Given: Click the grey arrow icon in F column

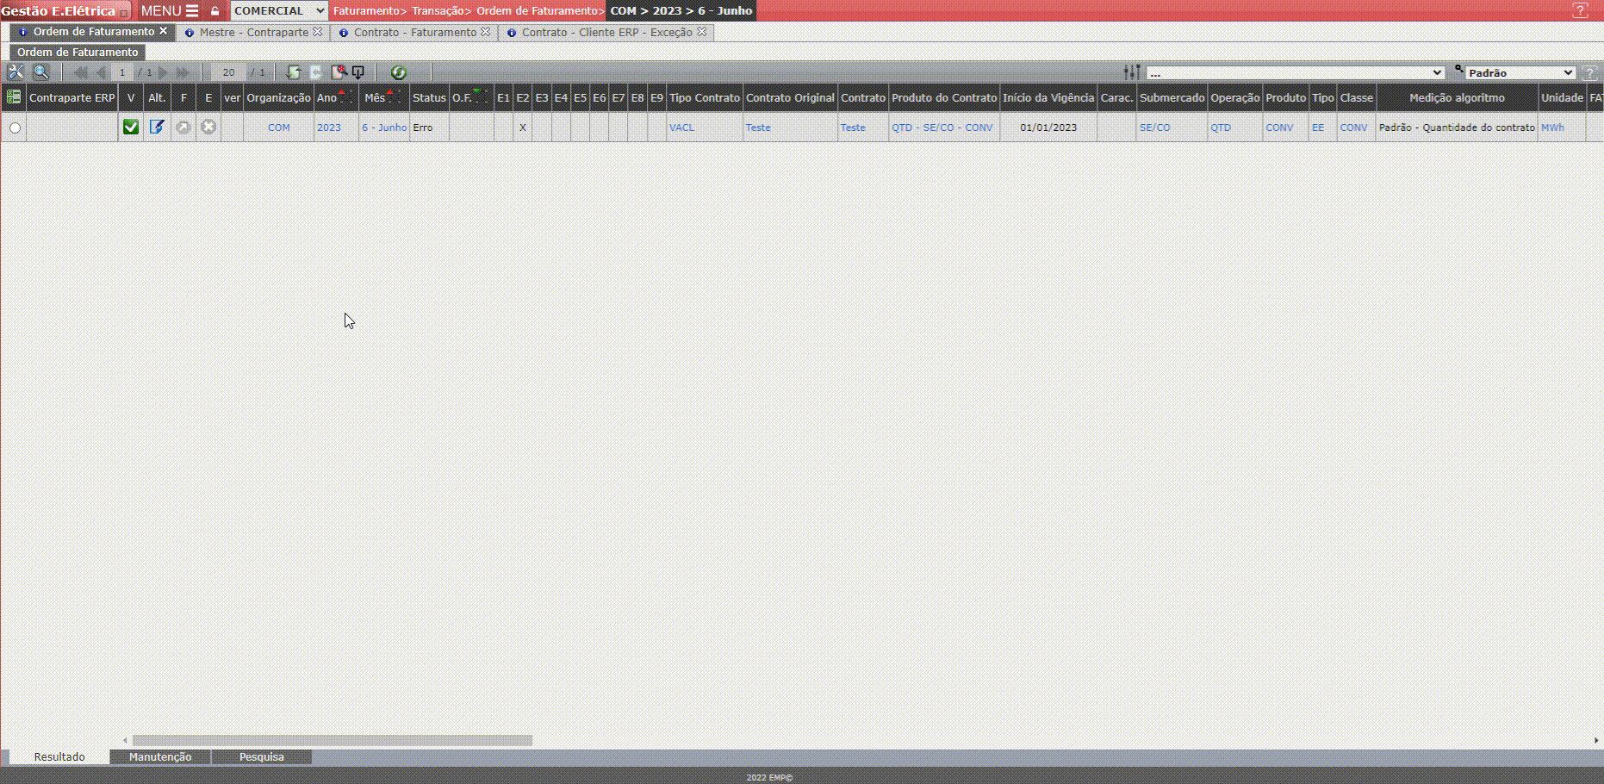Looking at the screenshot, I should pos(183,128).
